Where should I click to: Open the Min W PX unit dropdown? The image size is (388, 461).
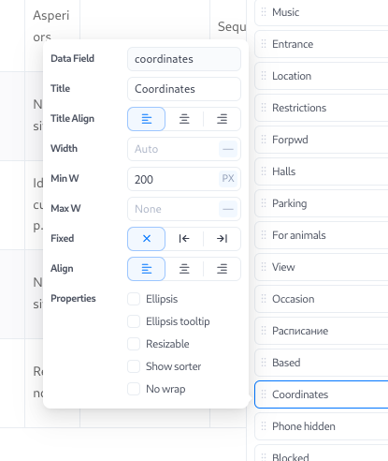[x=228, y=179]
